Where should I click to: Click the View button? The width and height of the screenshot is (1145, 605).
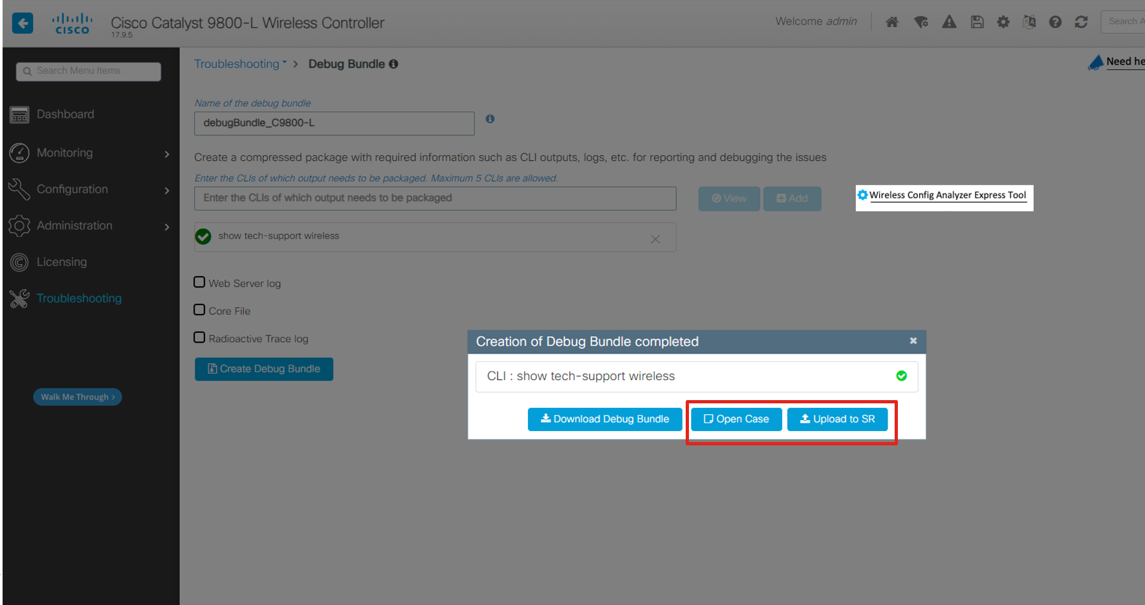tap(729, 198)
